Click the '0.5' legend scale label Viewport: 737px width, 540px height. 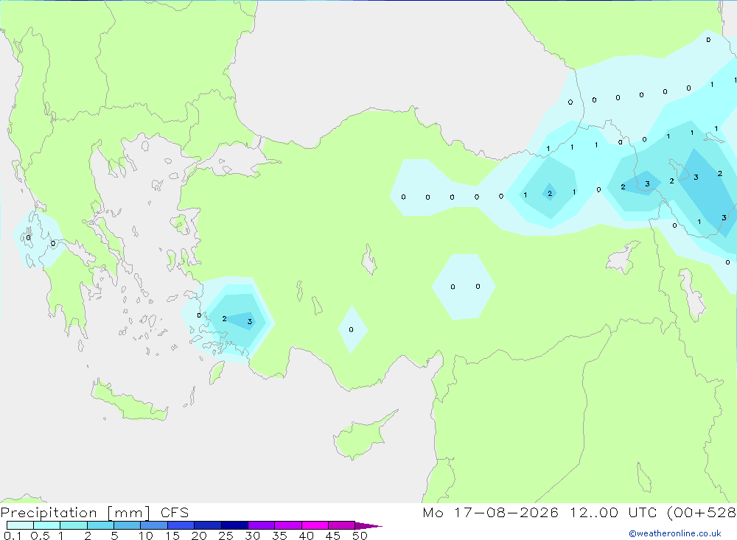point(40,536)
